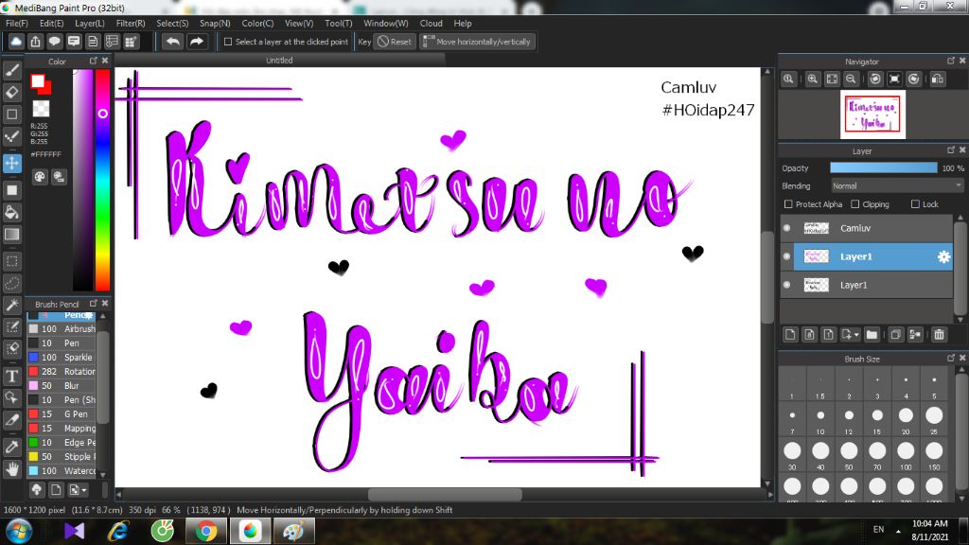The height and width of the screenshot is (545, 969).
Task: Adjust the layer Opacity slider
Action: point(883,168)
